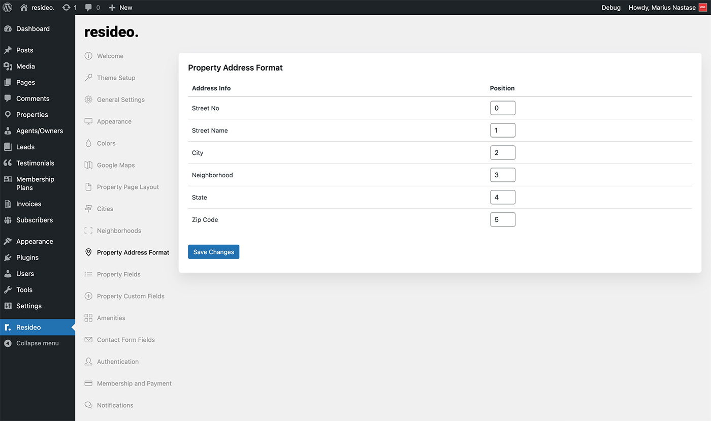Open the Property Page Layout section
711x421 pixels.
point(127,187)
